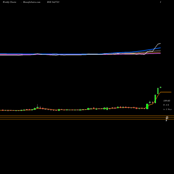Viewport: 174px width, 174px height.
Task: Click the 'Weekly Charts' title text
Action: (9, 2)
